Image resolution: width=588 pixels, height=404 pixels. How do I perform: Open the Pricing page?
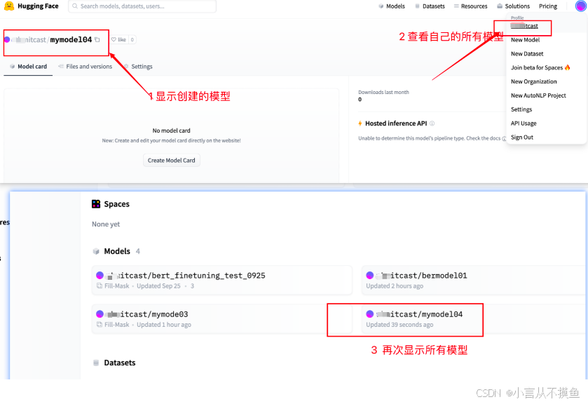pyautogui.click(x=548, y=6)
